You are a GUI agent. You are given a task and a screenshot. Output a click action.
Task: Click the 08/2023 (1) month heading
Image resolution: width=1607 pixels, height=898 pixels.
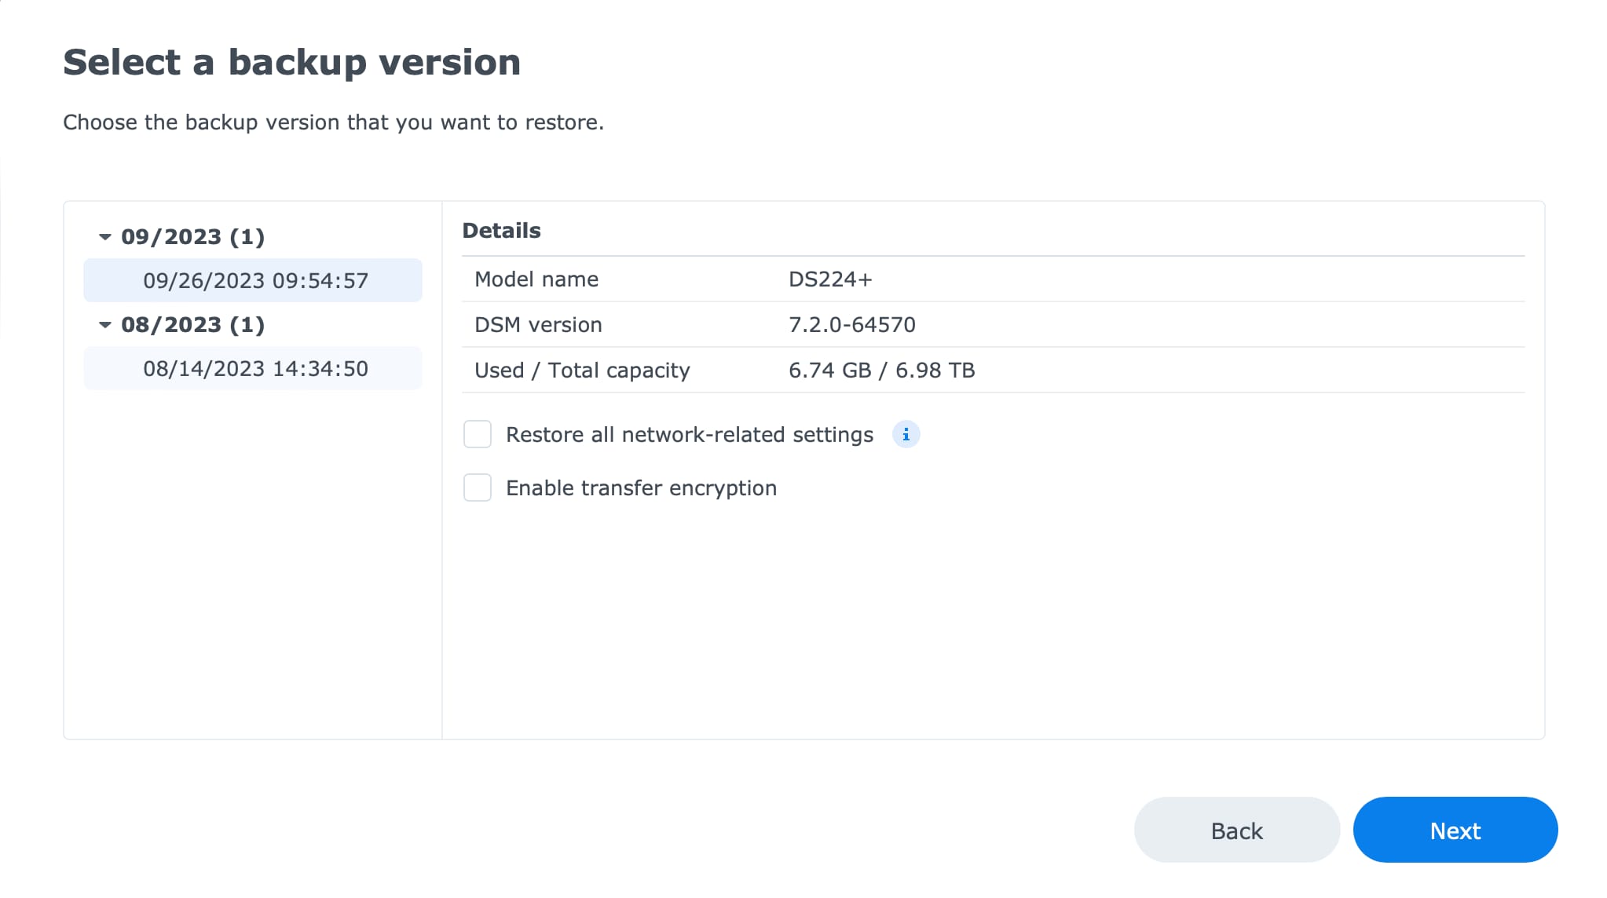[x=192, y=324]
